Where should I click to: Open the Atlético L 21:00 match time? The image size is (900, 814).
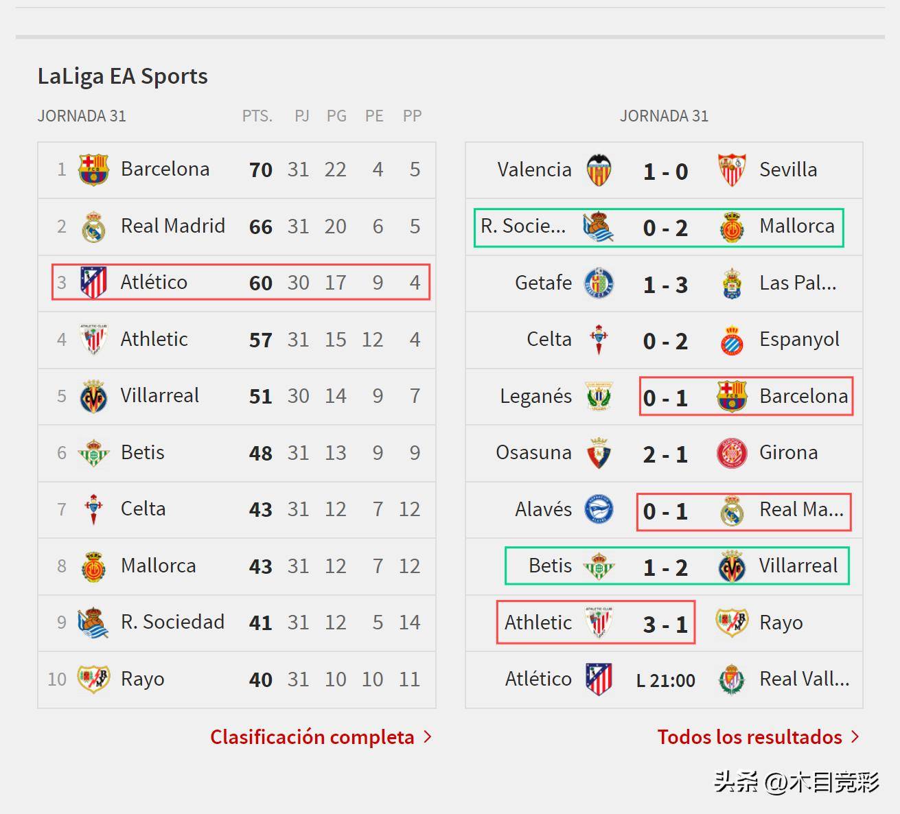tap(665, 680)
